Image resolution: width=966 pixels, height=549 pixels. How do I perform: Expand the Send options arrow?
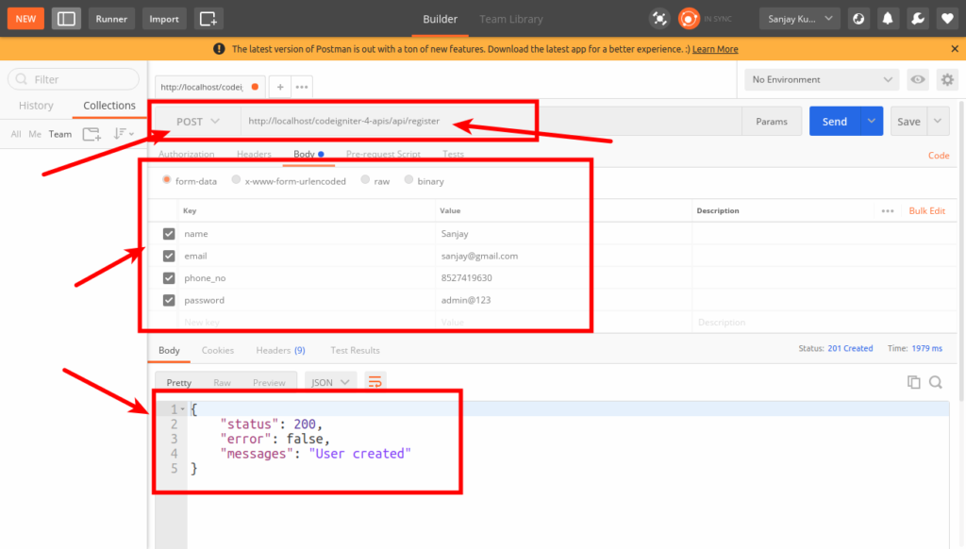(x=872, y=122)
